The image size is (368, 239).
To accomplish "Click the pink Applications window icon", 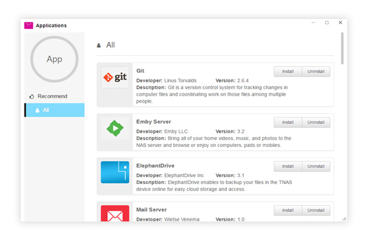I will tap(29, 25).
